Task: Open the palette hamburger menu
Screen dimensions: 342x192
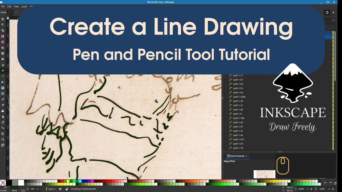Action: pos(335,183)
